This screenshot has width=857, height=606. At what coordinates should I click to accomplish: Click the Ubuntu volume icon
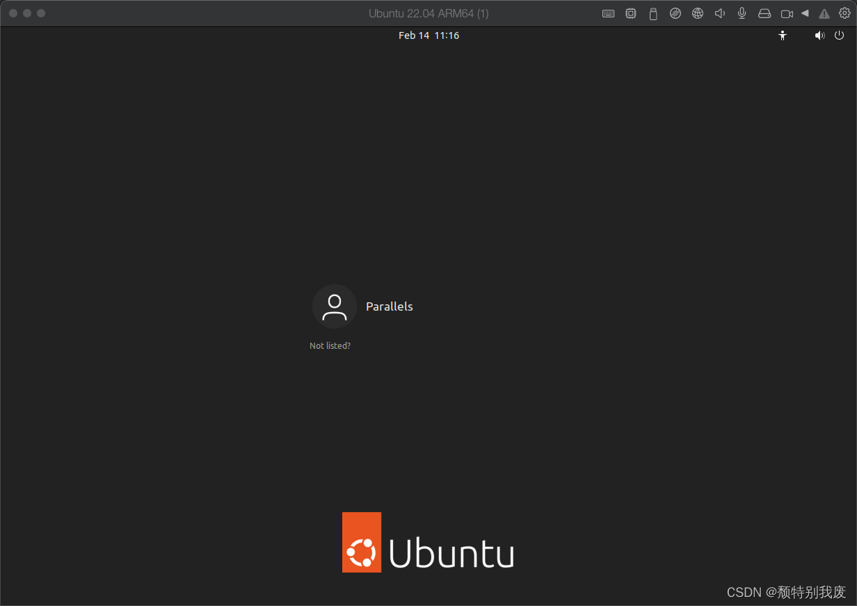pyautogui.click(x=820, y=35)
